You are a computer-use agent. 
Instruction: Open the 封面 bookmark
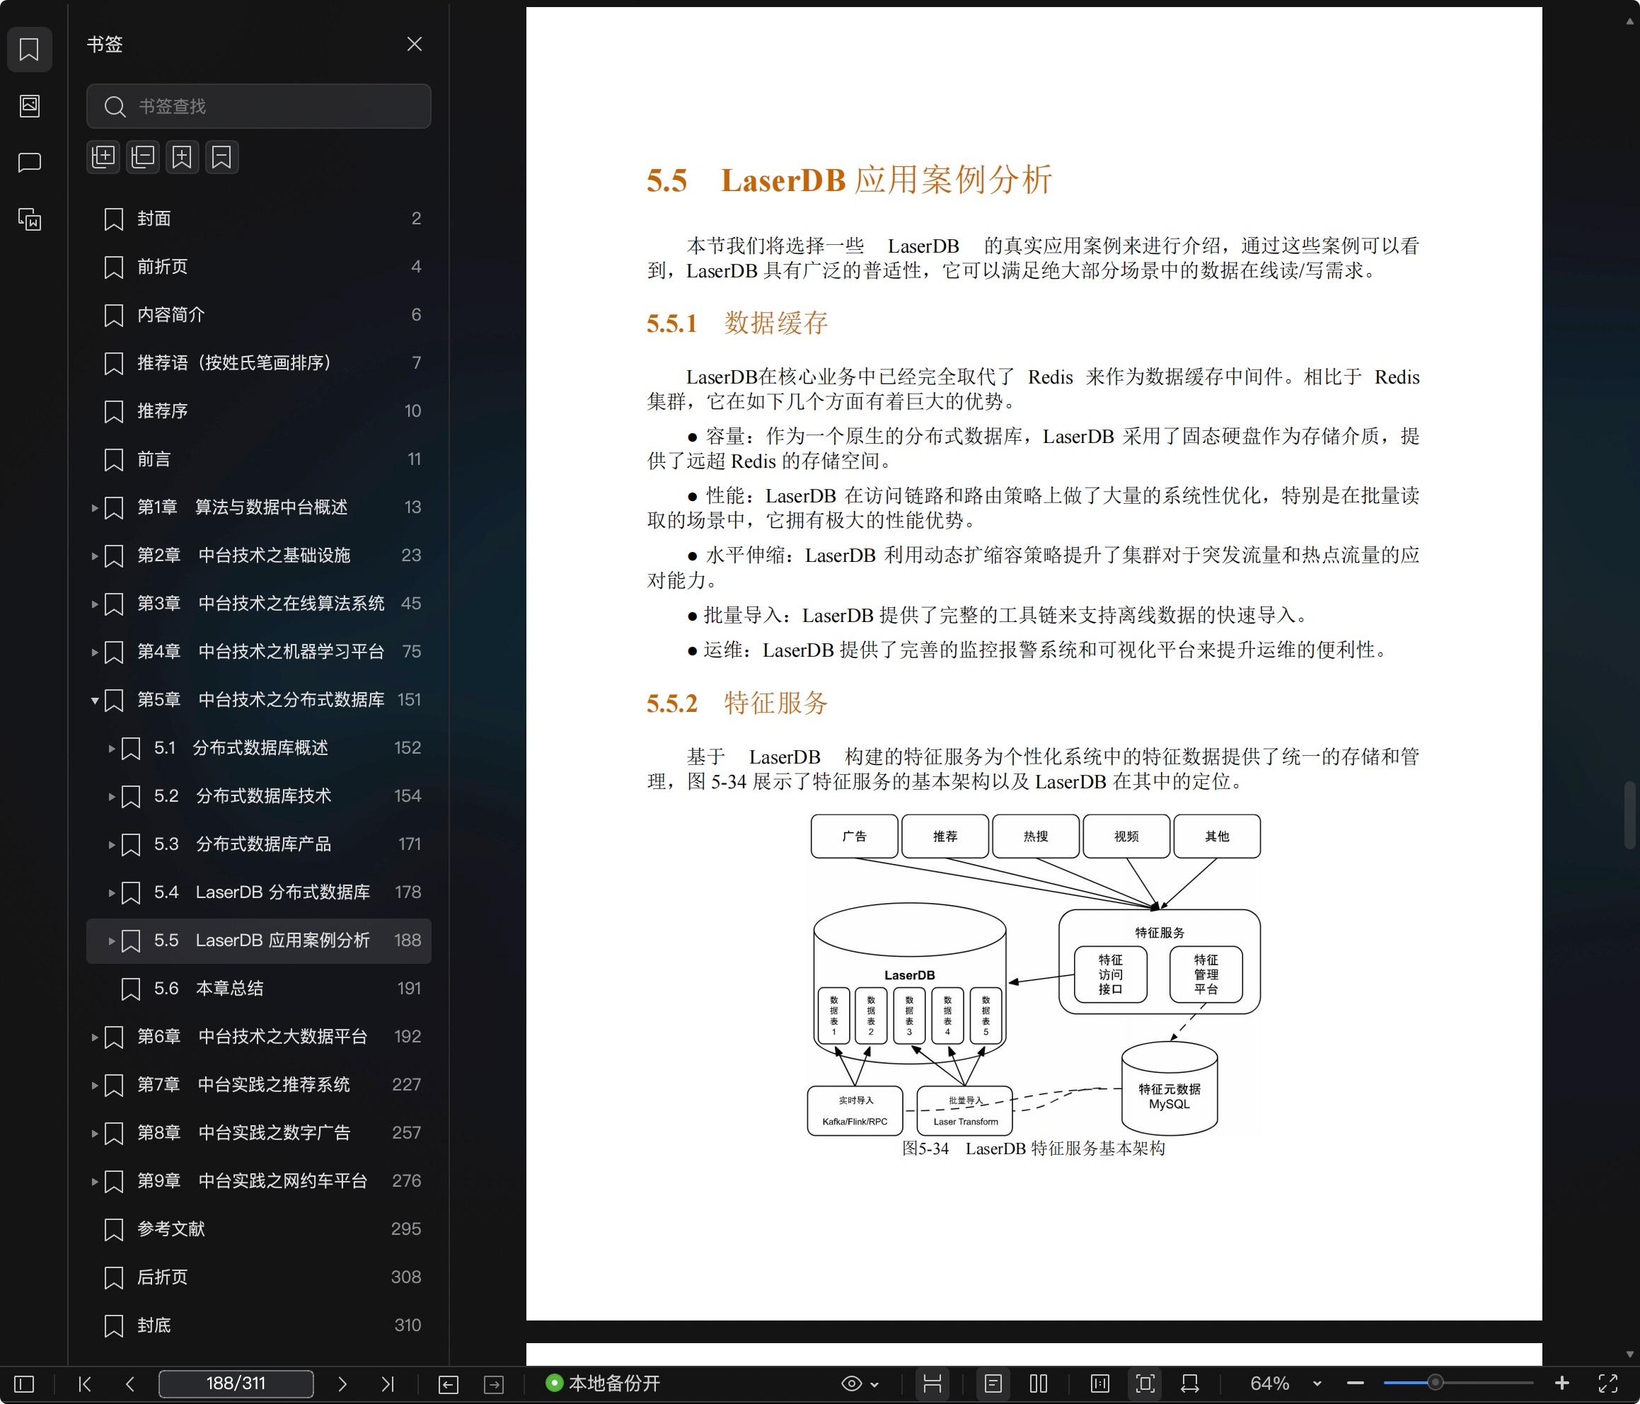(259, 219)
